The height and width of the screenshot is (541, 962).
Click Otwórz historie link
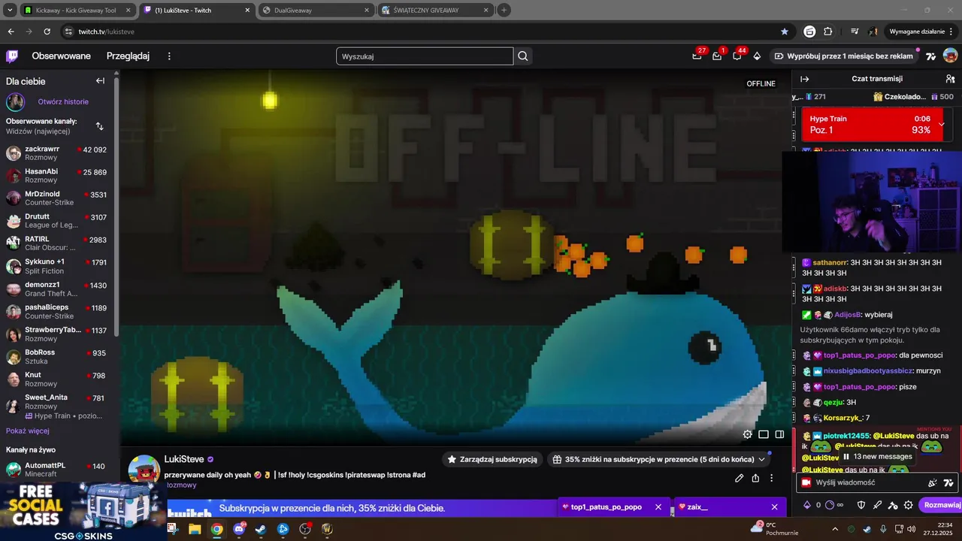pos(63,101)
